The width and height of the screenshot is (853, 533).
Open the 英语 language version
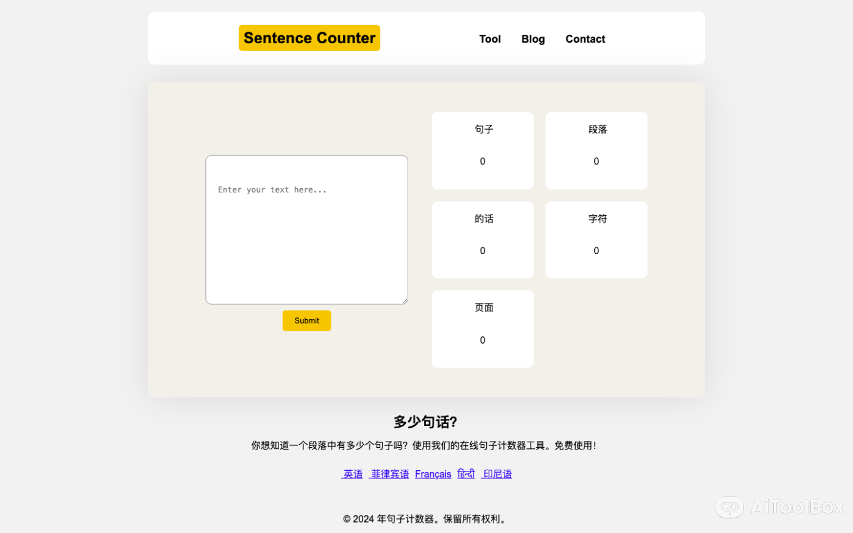pyautogui.click(x=352, y=474)
